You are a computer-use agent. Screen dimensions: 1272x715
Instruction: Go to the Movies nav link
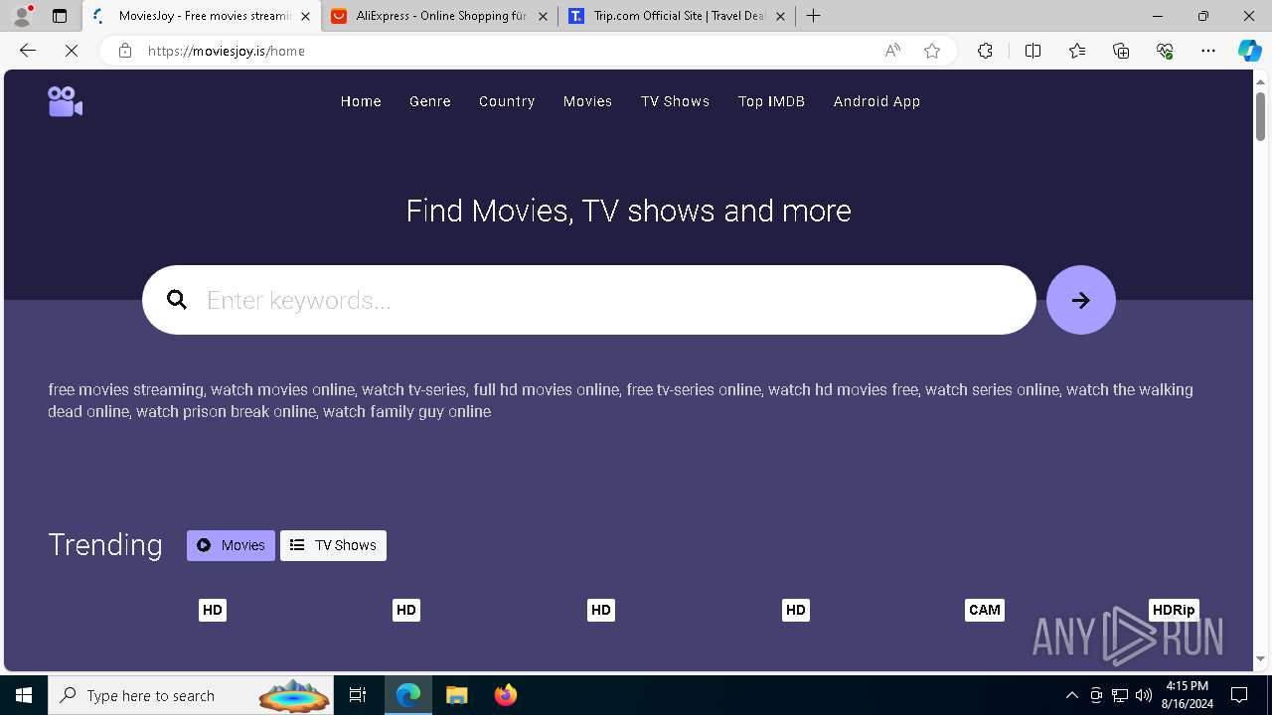point(587,101)
